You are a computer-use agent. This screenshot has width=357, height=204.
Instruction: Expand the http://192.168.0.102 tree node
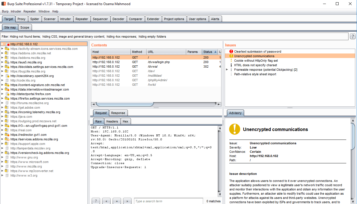pyautogui.click(x=3, y=44)
